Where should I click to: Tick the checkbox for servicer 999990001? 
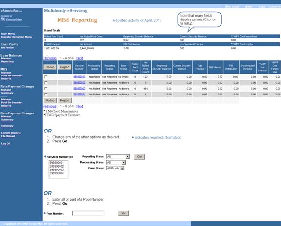click(x=46, y=77)
